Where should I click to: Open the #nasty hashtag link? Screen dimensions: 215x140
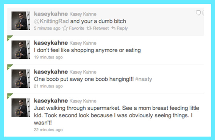tap(144, 79)
